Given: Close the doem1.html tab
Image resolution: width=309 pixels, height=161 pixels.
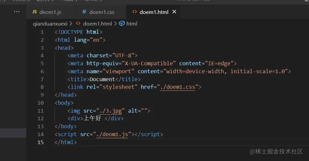Looking at the screenshot, I should pyautogui.click(x=174, y=12).
